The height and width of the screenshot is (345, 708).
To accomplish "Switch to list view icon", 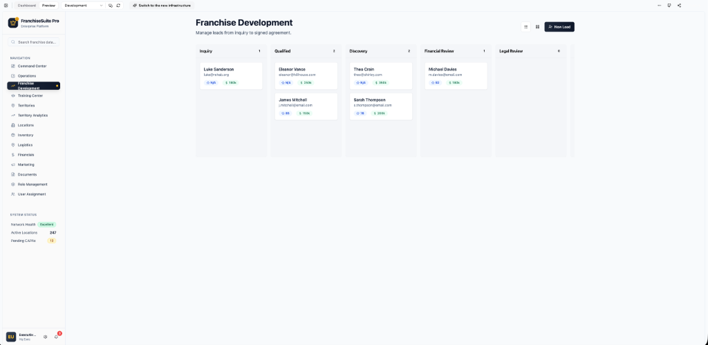I will click(x=525, y=27).
